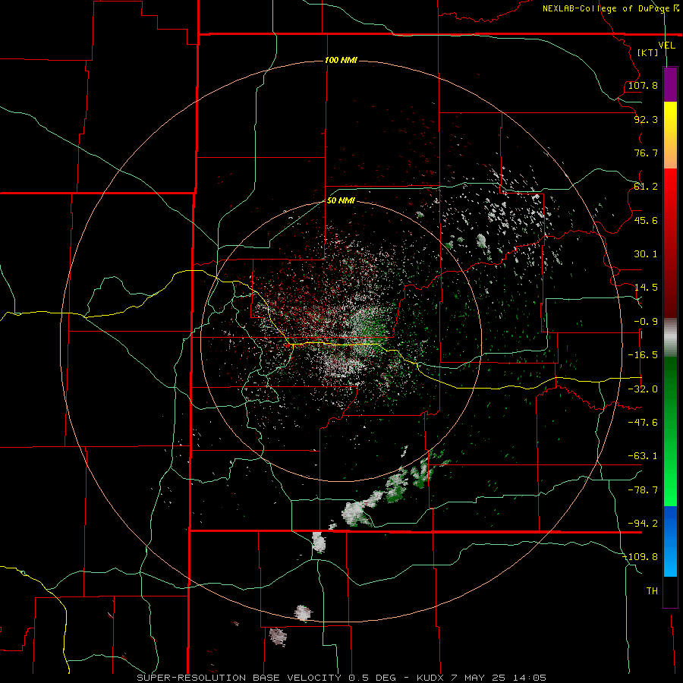Viewport: 683px width, 683px height.
Task: Pick the blue segment of the color bar
Action: pyautogui.click(x=670, y=541)
